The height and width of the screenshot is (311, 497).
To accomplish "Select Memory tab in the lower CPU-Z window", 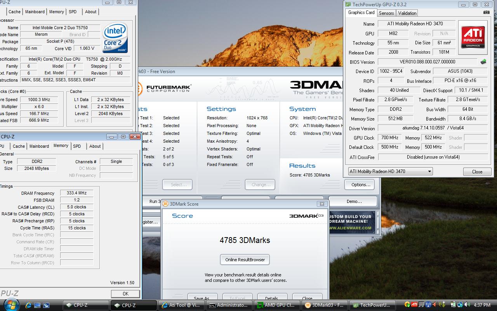I will click(x=61, y=146).
